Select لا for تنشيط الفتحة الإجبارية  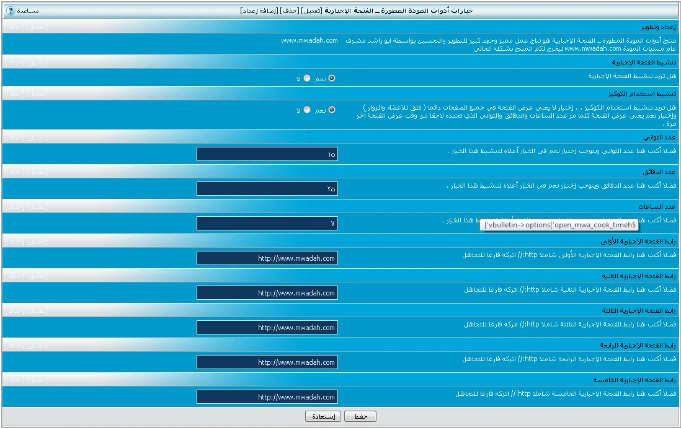click(307, 78)
